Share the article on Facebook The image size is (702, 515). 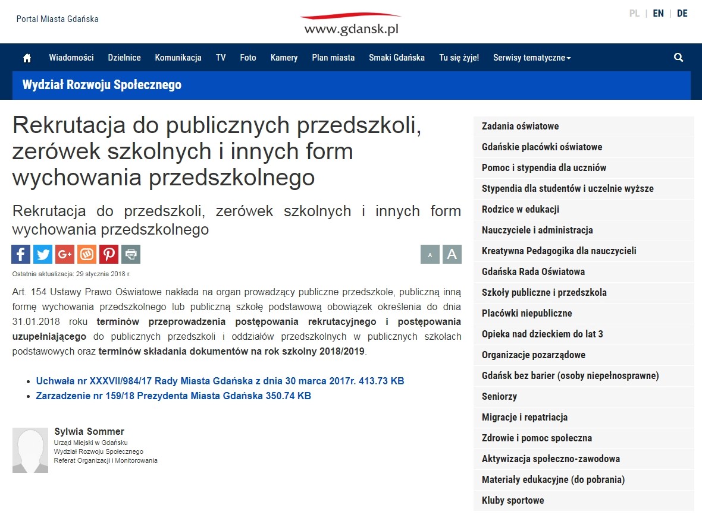21,254
